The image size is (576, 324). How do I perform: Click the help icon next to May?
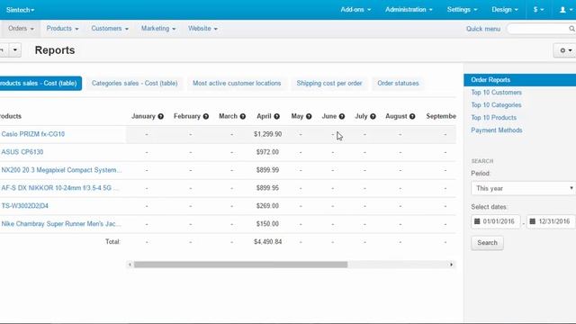tap(309, 116)
